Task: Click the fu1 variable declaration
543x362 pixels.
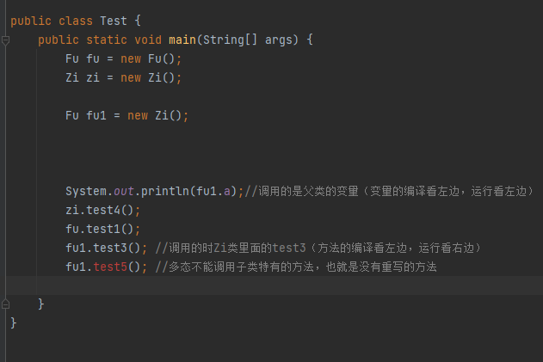Action: 93,115
